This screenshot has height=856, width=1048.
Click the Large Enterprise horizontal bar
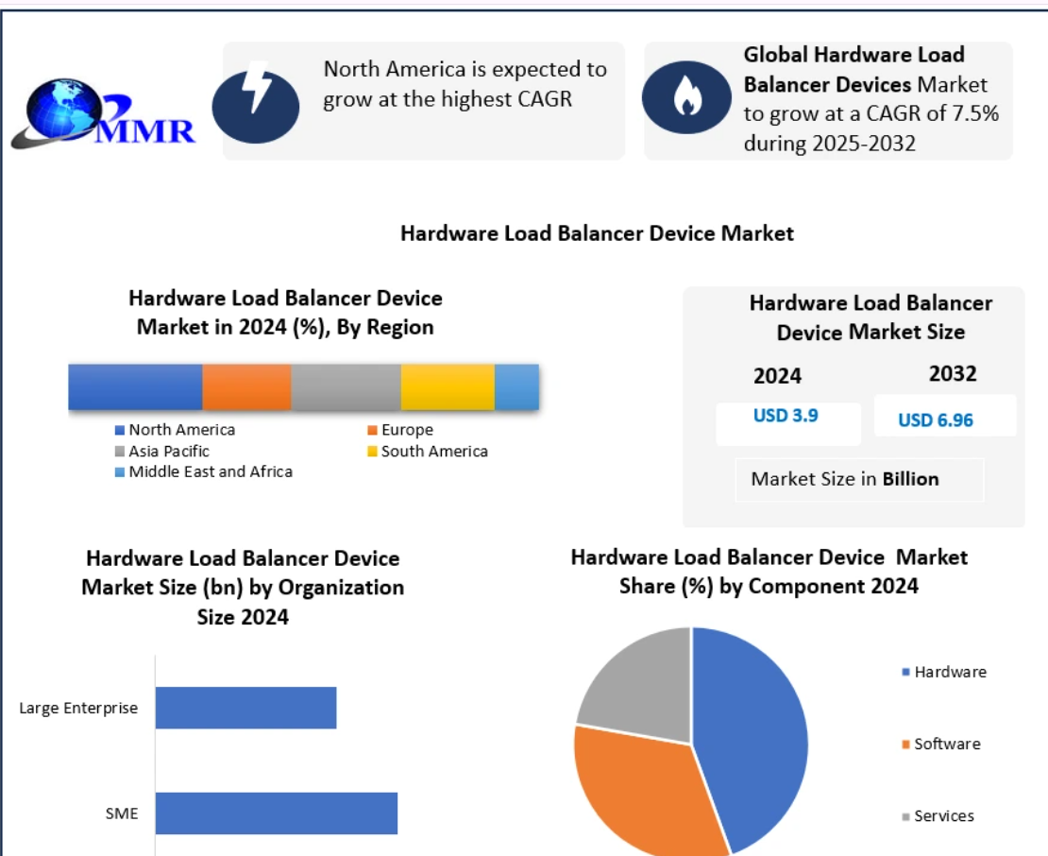click(245, 708)
